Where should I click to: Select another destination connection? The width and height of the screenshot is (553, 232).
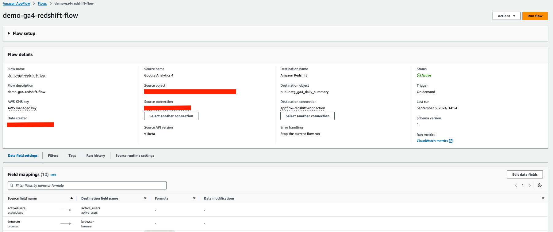point(307,116)
